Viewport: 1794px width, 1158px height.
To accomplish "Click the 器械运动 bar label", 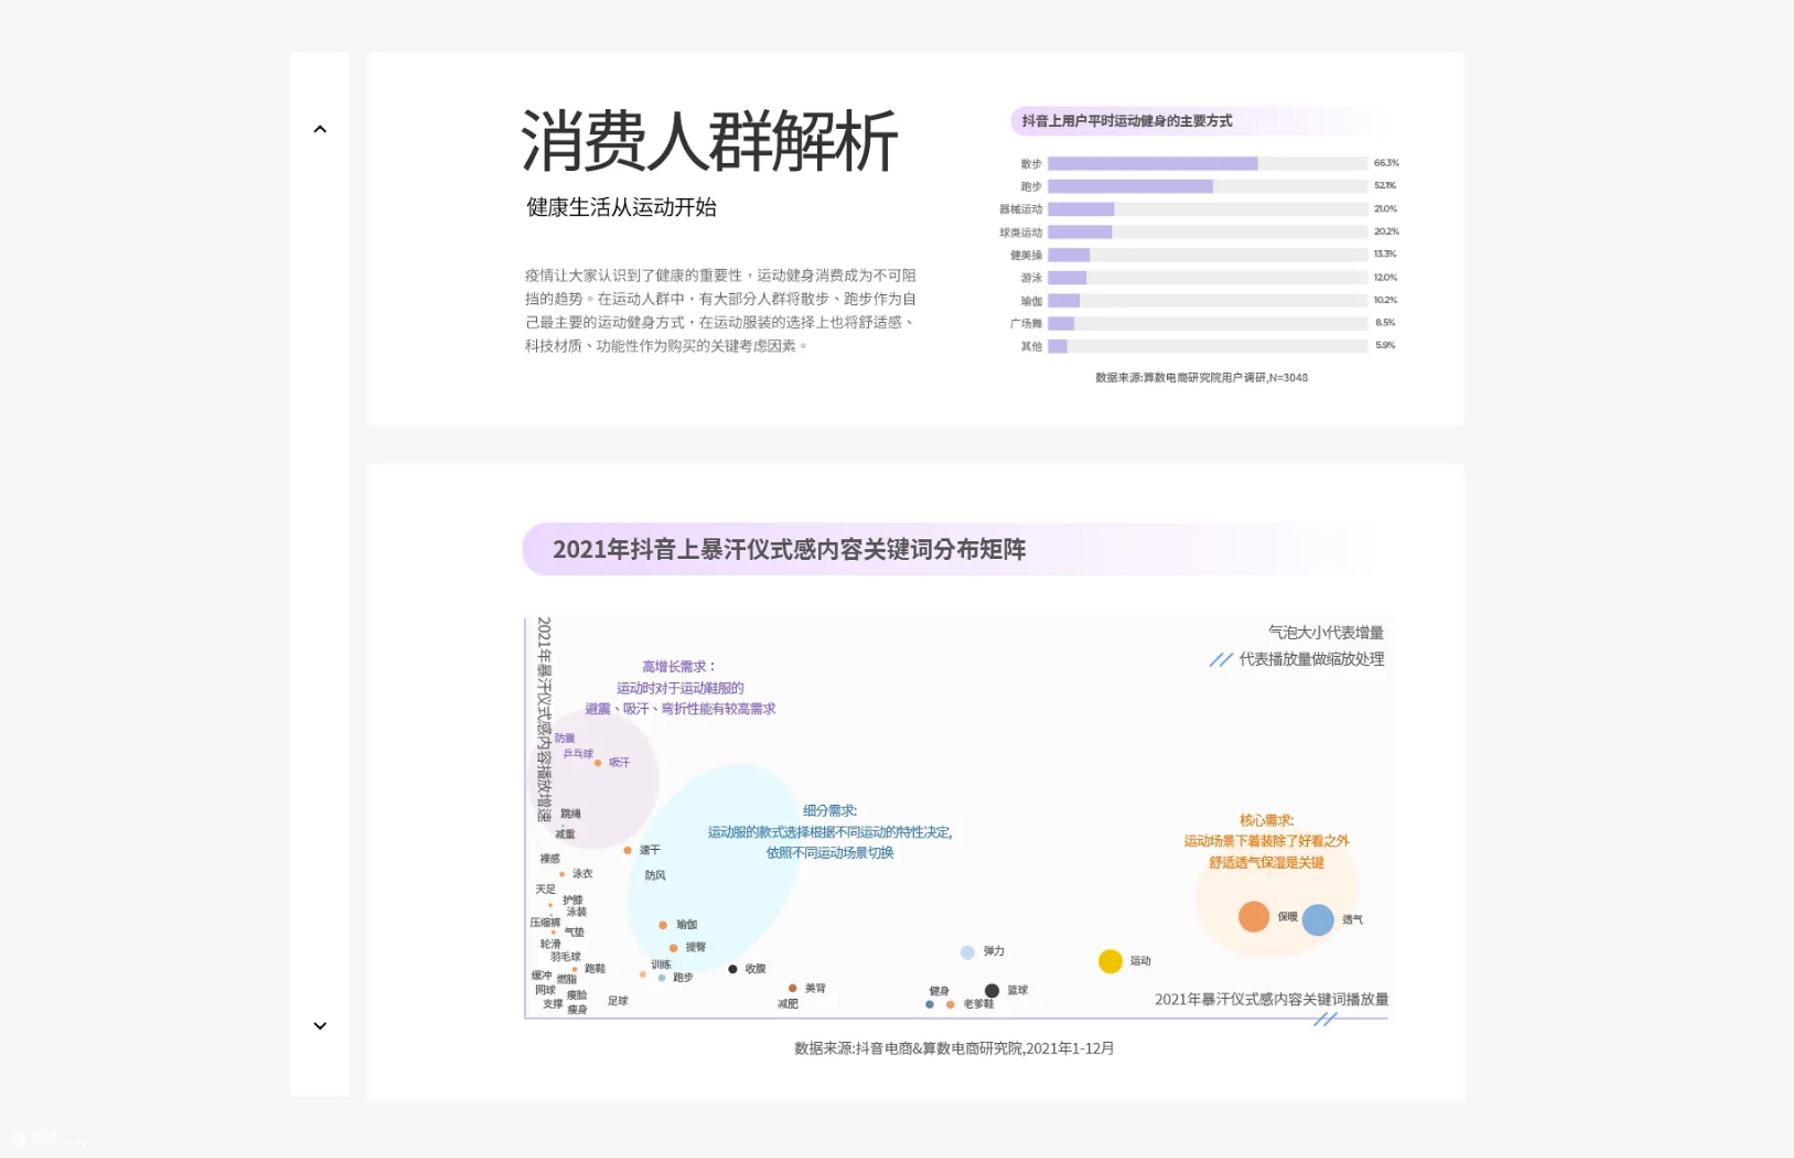I will coord(1020,209).
